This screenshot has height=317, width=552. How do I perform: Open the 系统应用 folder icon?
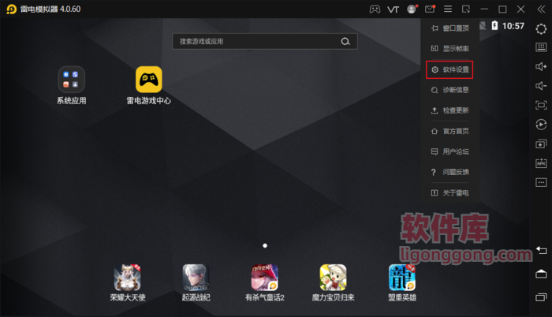(x=72, y=80)
